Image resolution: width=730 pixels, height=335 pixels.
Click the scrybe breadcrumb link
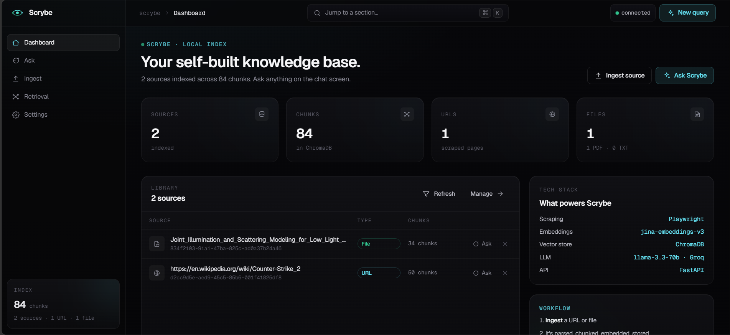point(150,13)
